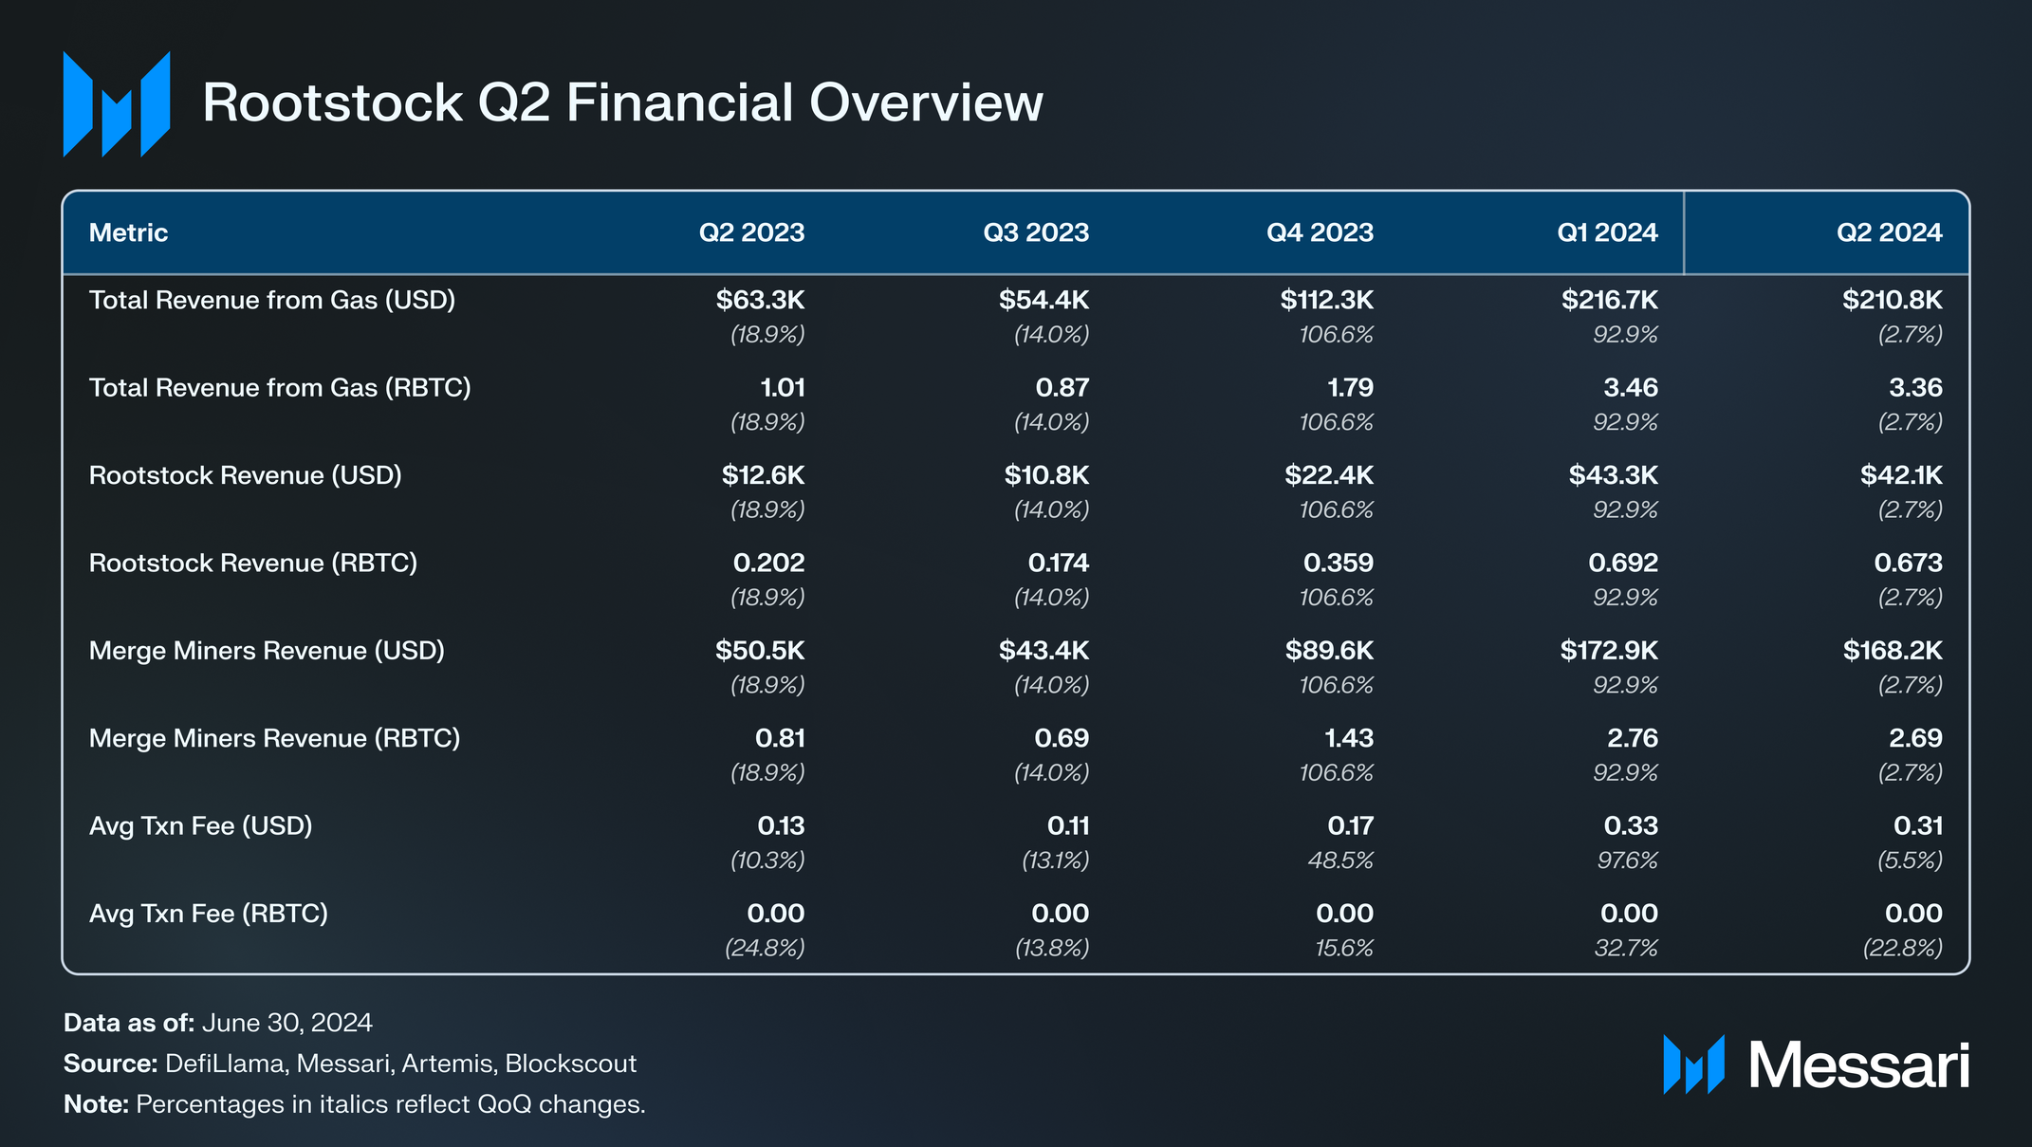
Task: Click the '2.69' Merge Miners RBTC value
Action: 1915,738
